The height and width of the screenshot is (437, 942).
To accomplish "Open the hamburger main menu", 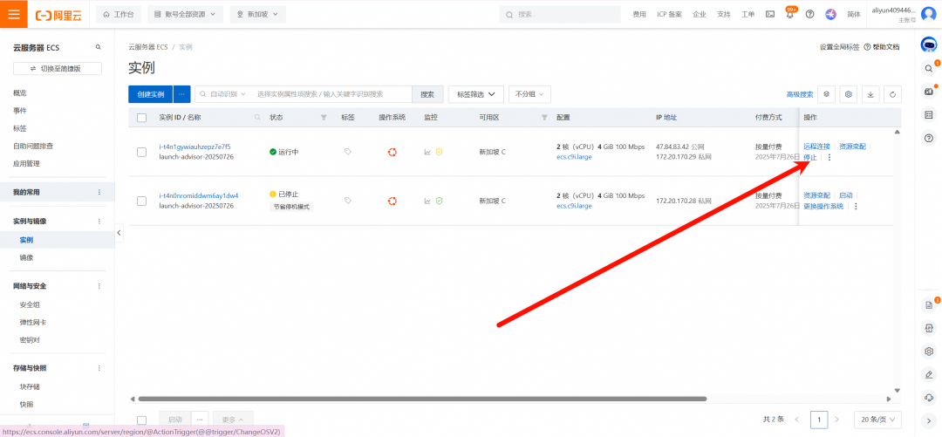I will click(x=14, y=14).
